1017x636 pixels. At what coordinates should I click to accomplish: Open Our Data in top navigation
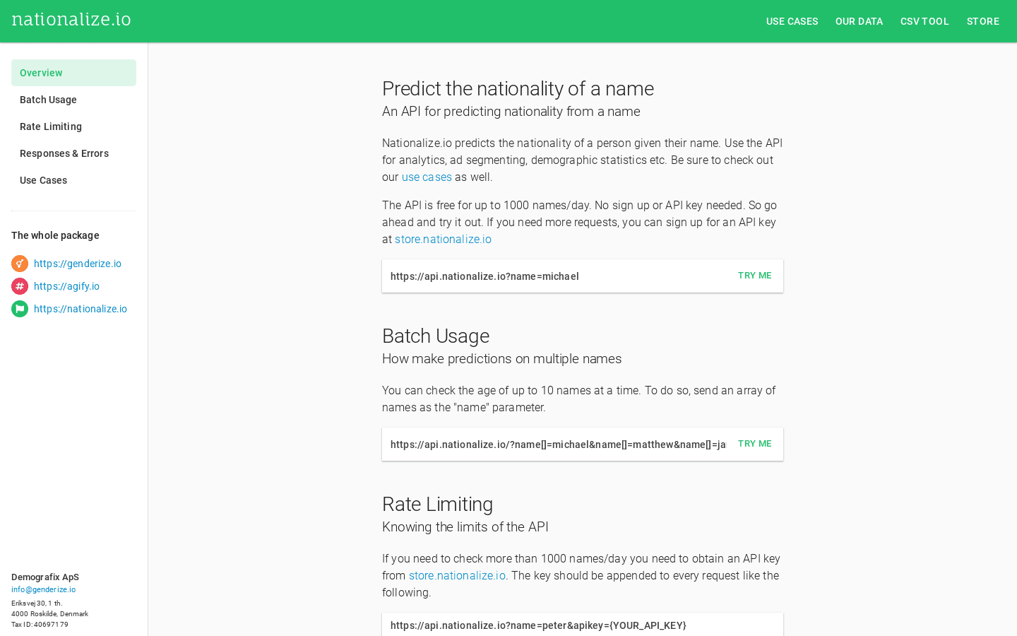(x=859, y=21)
